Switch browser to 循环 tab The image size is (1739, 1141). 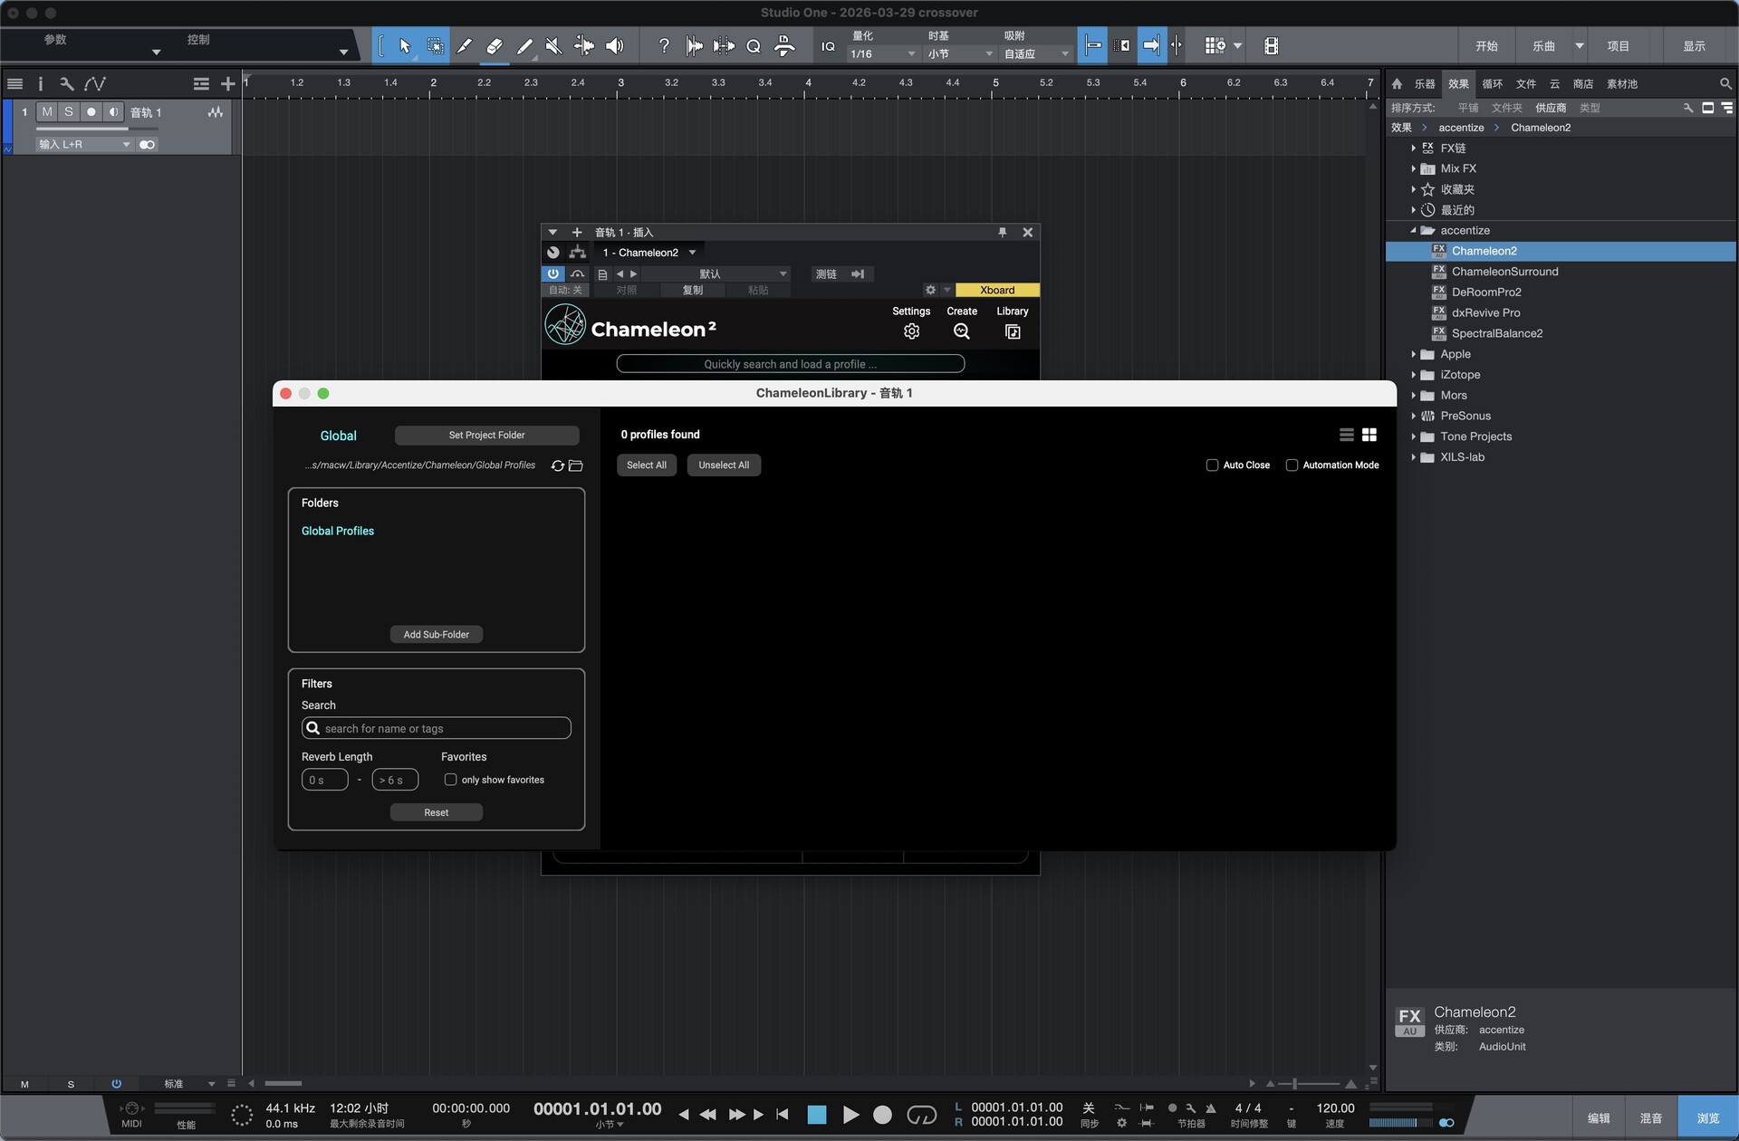pyautogui.click(x=1492, y=84)
